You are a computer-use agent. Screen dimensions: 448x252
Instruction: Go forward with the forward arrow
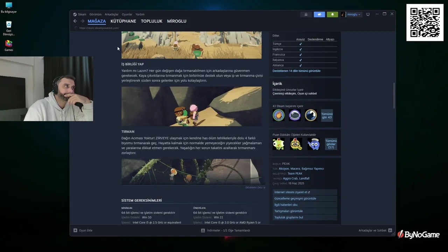[x=83, y=21]
